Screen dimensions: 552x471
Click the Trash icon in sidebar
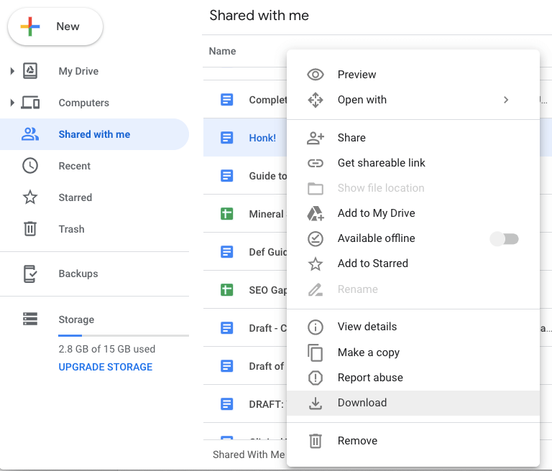tap(30, 229)
